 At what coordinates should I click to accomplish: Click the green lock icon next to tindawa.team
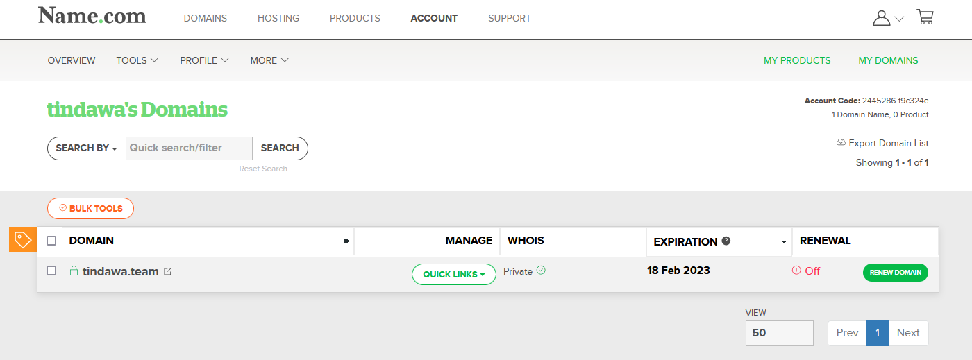(74, 271)
